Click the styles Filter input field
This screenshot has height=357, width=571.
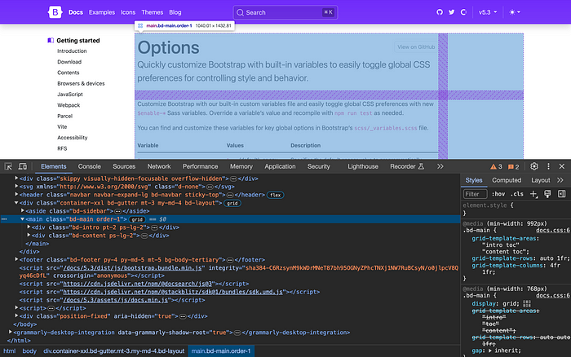(476, 194)
